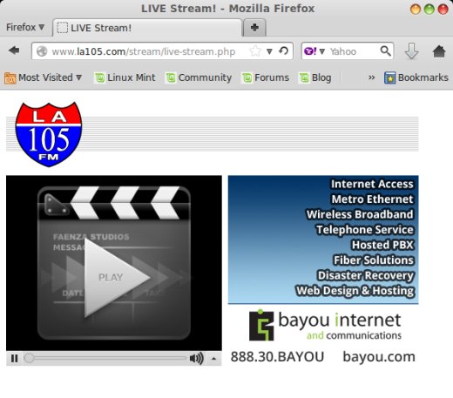Open a new tab with plus button
453x398 pixels.
click(x=254, y=28)
